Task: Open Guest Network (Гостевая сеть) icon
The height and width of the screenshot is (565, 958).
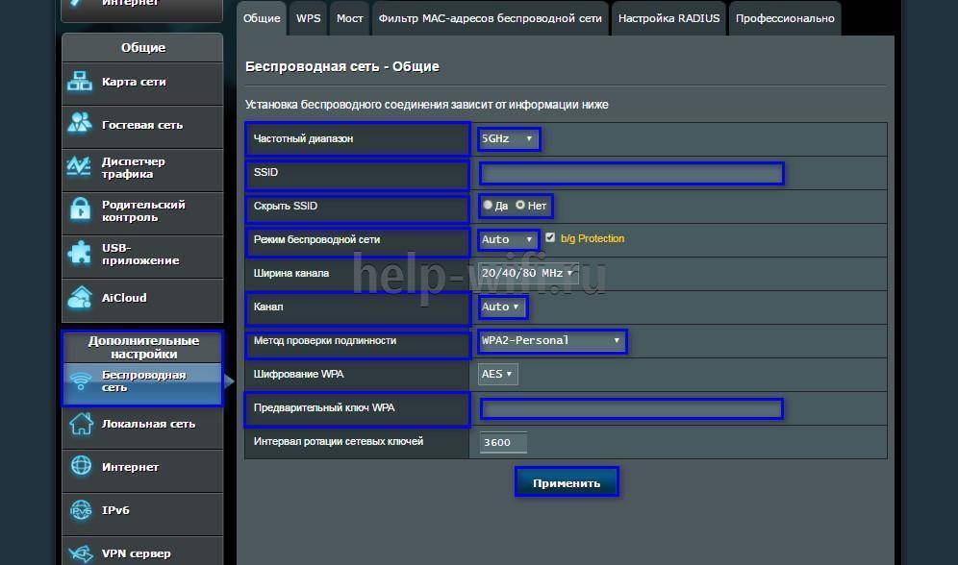Action: point(80,125)
